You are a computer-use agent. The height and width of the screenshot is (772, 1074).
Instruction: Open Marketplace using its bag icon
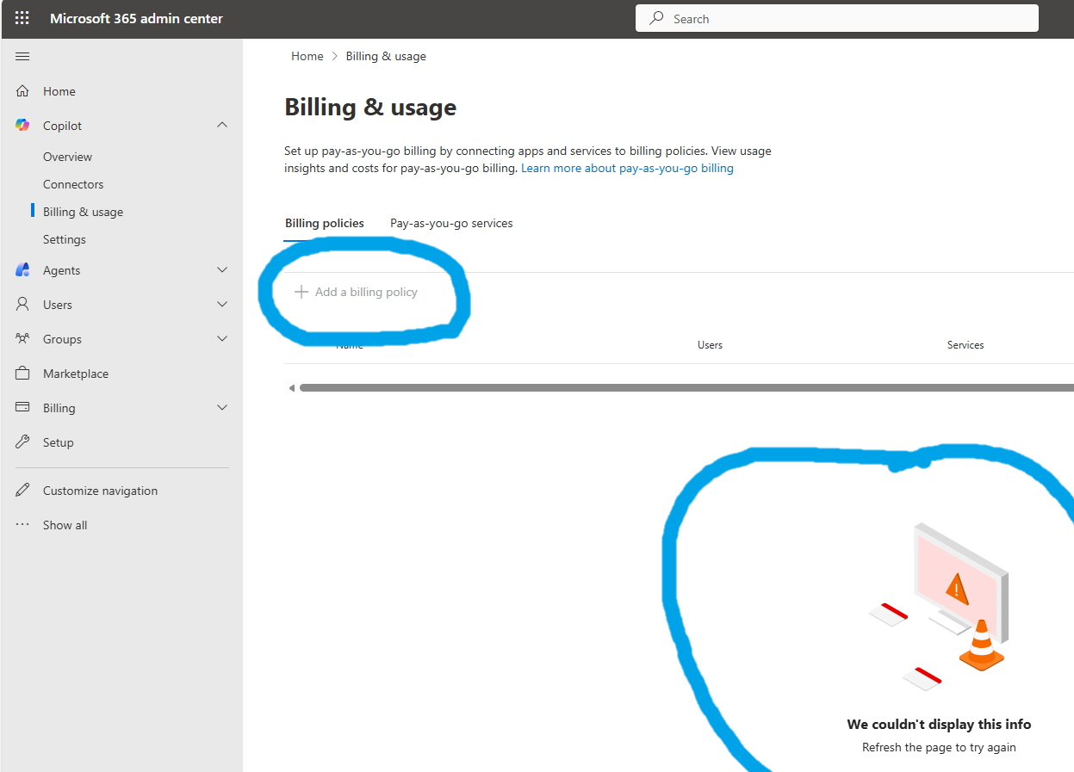coord(22,373)
